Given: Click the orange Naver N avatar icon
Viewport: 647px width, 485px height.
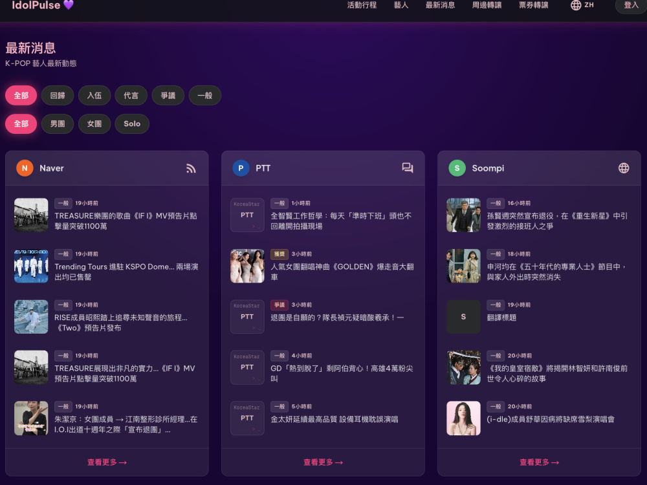Looking at the screenshot, I should (25, 168).
